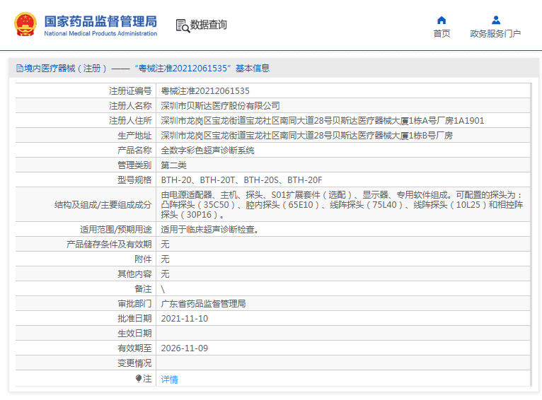Click the value 适用于临床超声诊断检查。
542x400 pixels.
pos(210,229)
